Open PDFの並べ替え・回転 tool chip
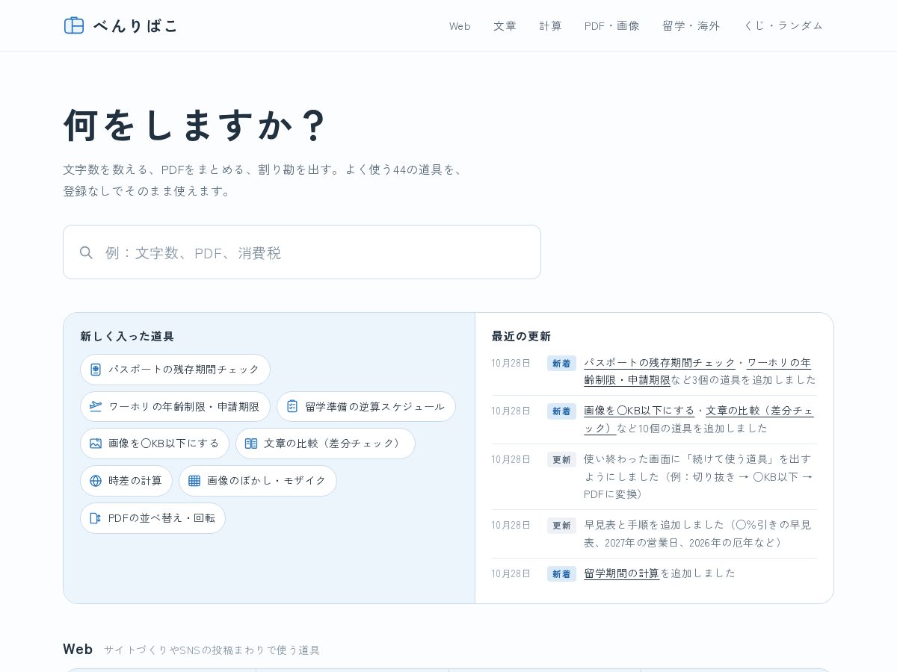Viewport: 897px width, 672px height. tap(152, 518)
